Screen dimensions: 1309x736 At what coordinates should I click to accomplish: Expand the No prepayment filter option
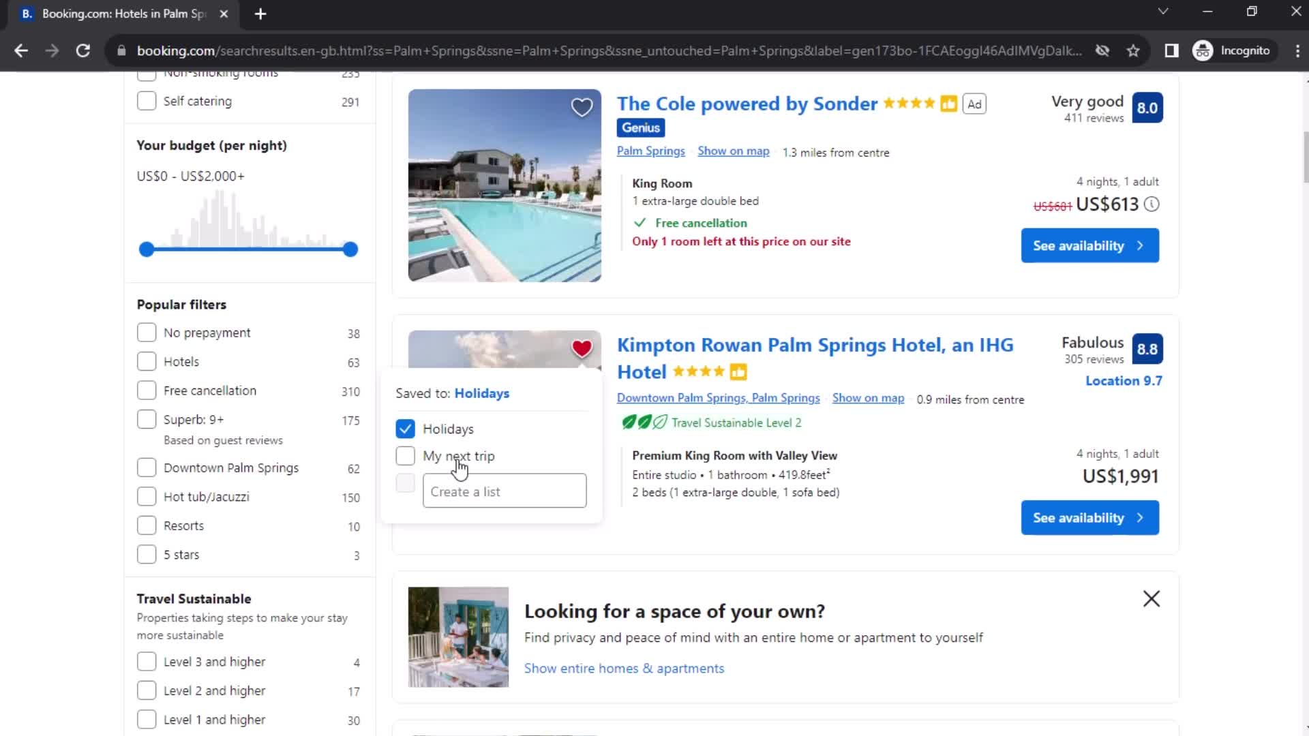click(x=147, y=333)
